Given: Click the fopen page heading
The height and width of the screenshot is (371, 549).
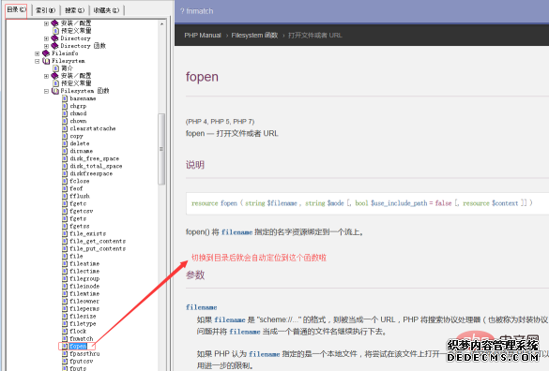Looking at the screenshot, I should pos(202,77).
